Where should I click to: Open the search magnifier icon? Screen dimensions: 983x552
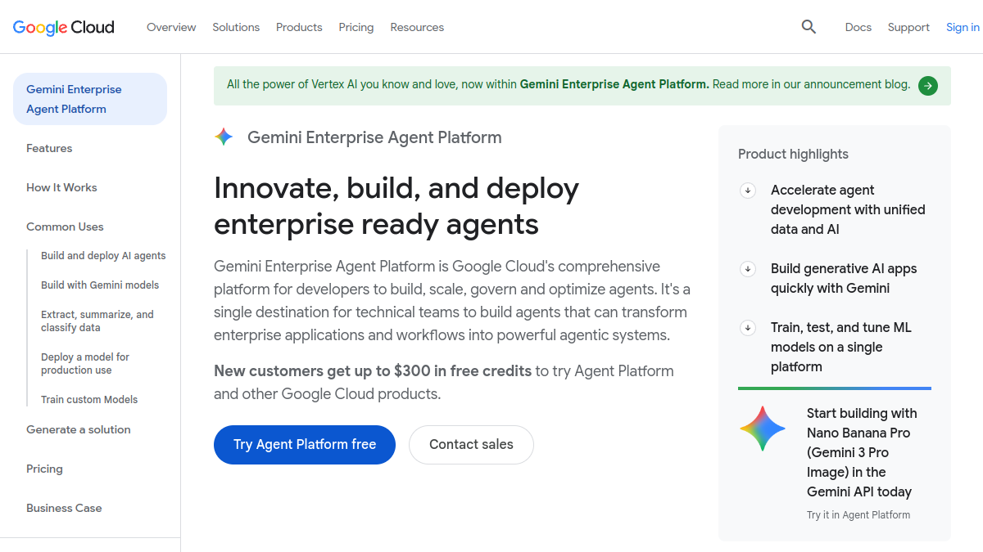tap(809, 27)
